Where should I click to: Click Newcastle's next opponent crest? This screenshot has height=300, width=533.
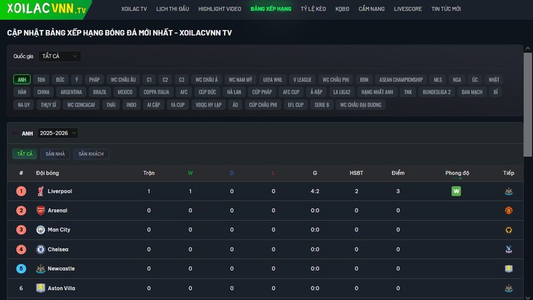coord(508,269)
